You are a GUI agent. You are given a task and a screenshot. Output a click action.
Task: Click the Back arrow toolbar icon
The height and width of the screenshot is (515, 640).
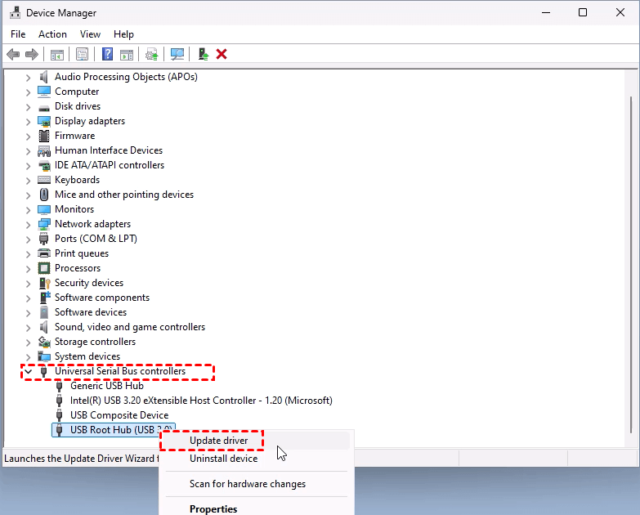(x=13, y=54)
